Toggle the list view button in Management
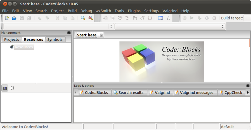The image size is (251, 130). pyautogui.click(x=5, y=88)
